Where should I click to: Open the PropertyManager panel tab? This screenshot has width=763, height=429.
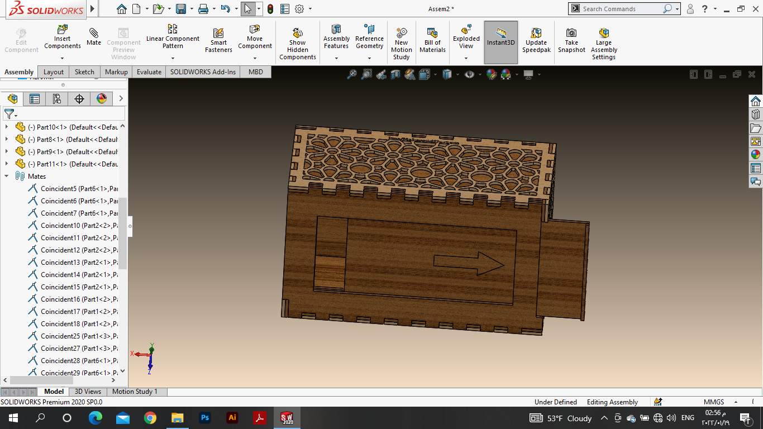35,99
